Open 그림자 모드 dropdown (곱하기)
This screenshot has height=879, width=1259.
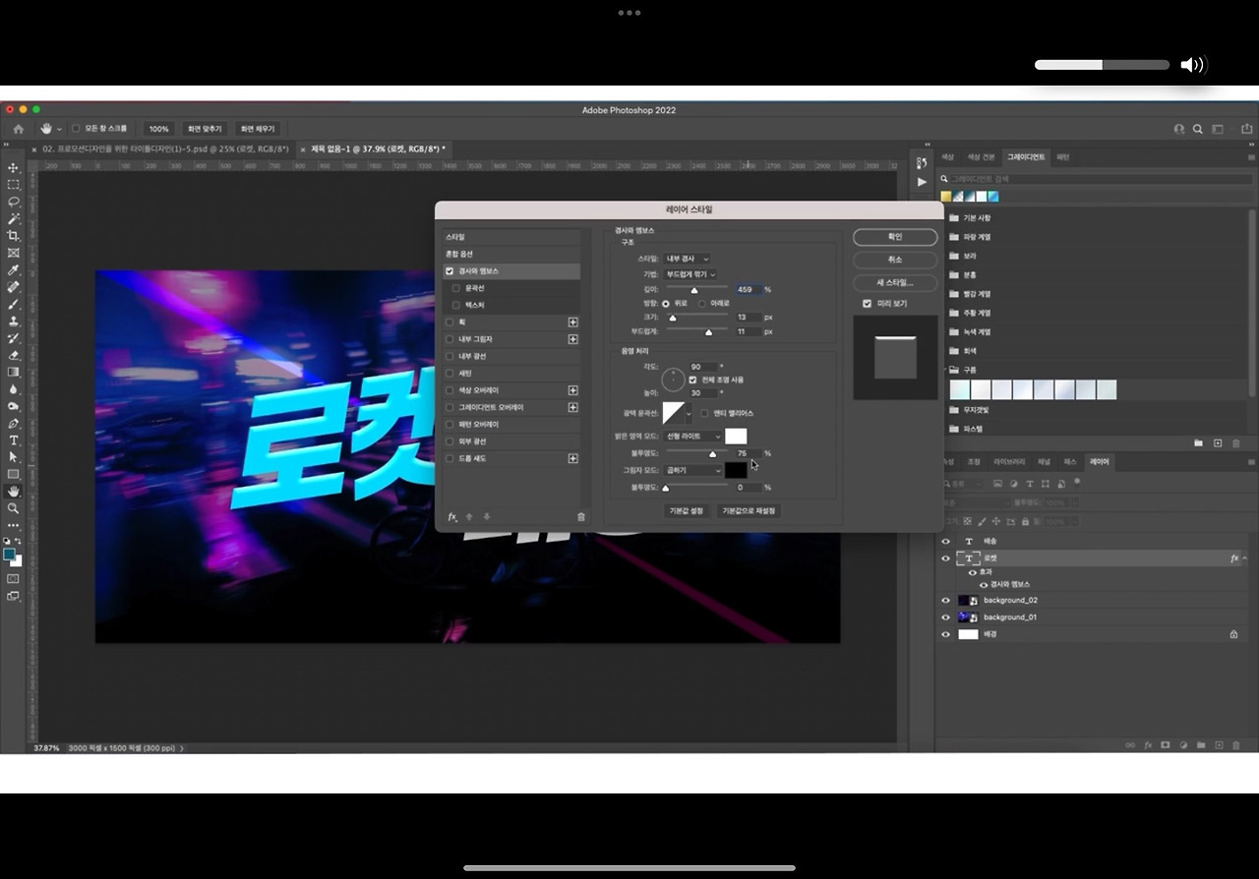pyautogui.click(x=692, y=470)
